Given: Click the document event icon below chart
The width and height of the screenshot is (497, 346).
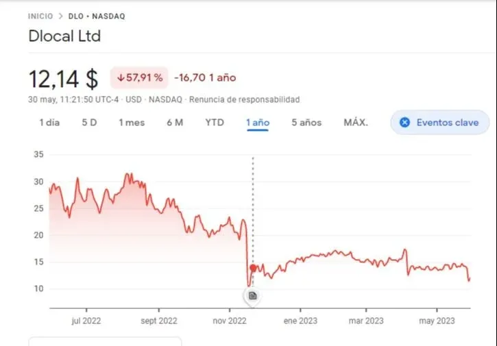Looking at the screenshot, I should point(253,295).
